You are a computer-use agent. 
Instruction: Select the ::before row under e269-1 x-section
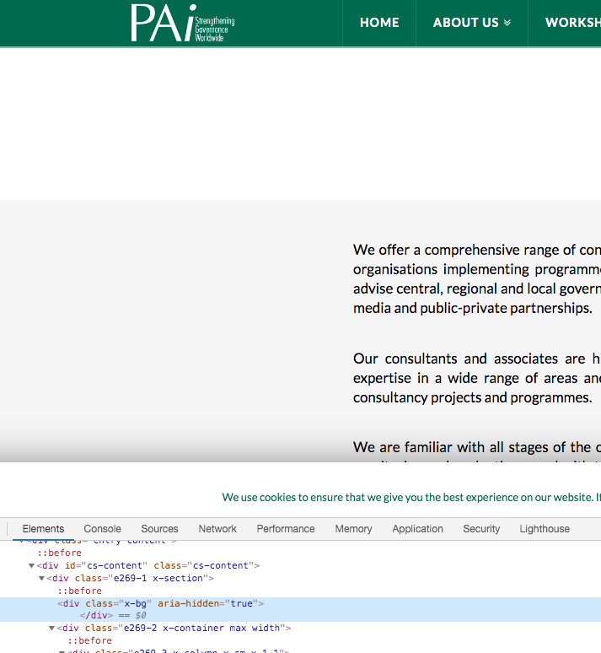79,591
